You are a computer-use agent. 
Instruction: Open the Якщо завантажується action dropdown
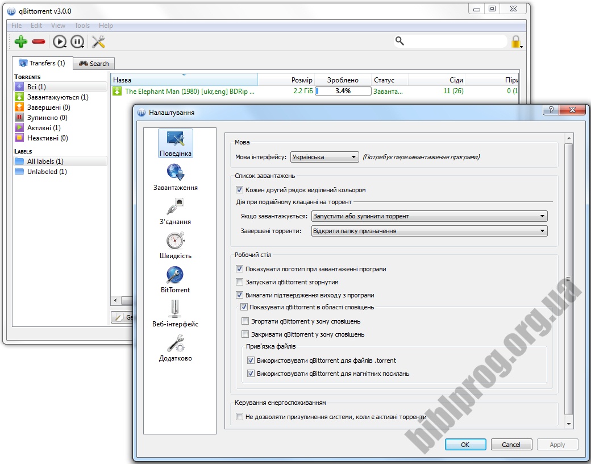click(429, 216)
